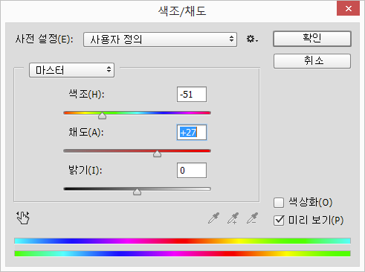Click the 색조(H) label
The height and width of the screenshot is (272, 365).
(x=86, y=94)
